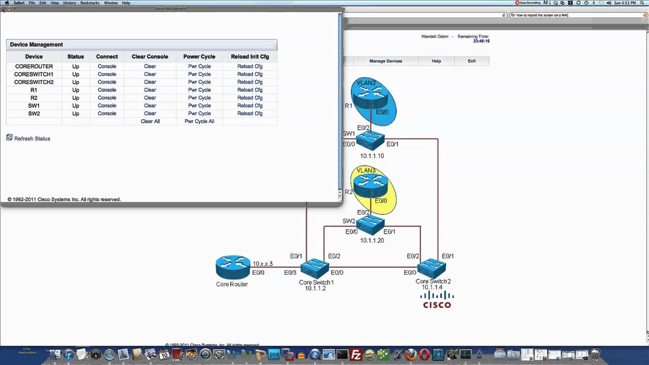Power cycle the SW1 device

pyautogui.click(x=199, y=105)
